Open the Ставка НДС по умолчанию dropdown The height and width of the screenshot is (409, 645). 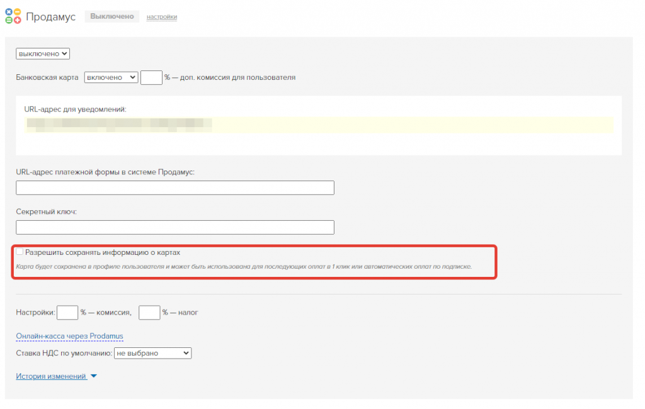click(x=152, y=354)
